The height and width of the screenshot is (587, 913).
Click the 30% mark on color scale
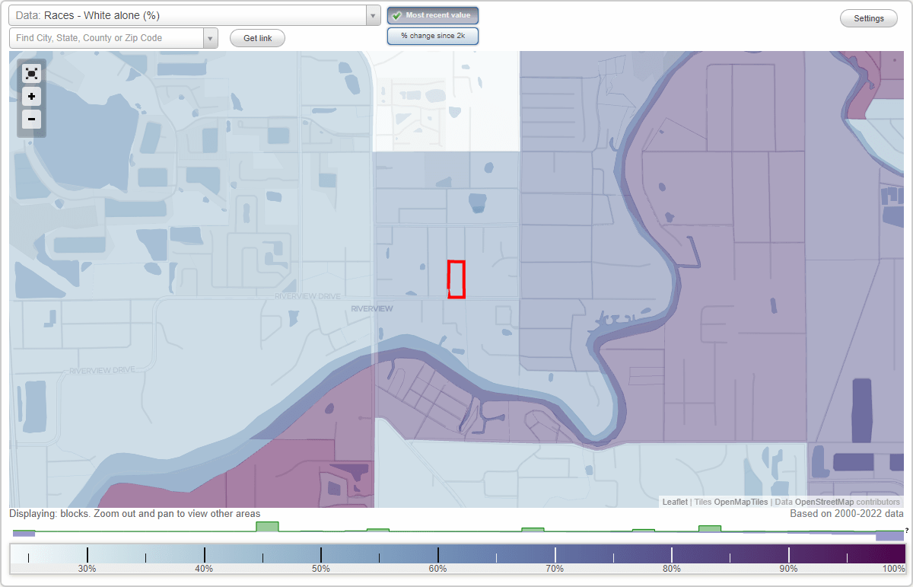point(87,555)
